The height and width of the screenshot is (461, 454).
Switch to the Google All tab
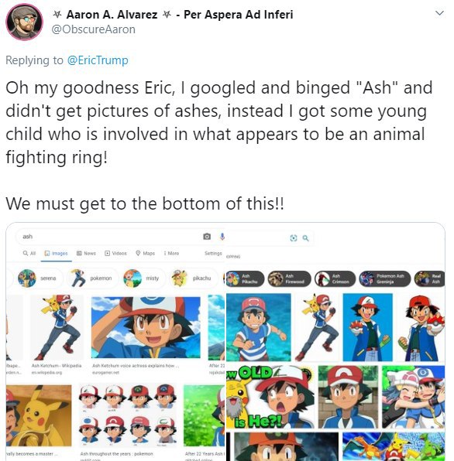pos(29,253)
